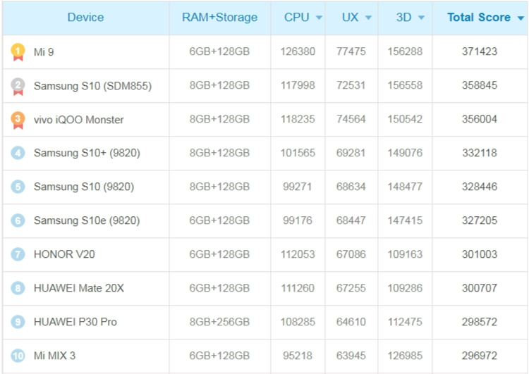The image size is (529, 374).
Task: Click the rank 9 badge beside HUAWEI P30 Pro
Action: (x=18, y=322)
